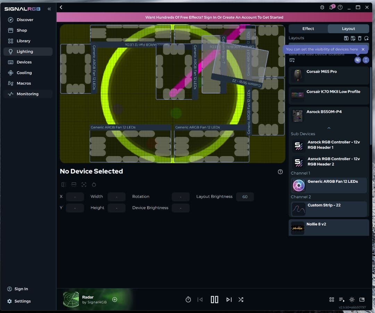Collapse all devices button
This screenshot has height=313, width=375.
coord(366,60)
